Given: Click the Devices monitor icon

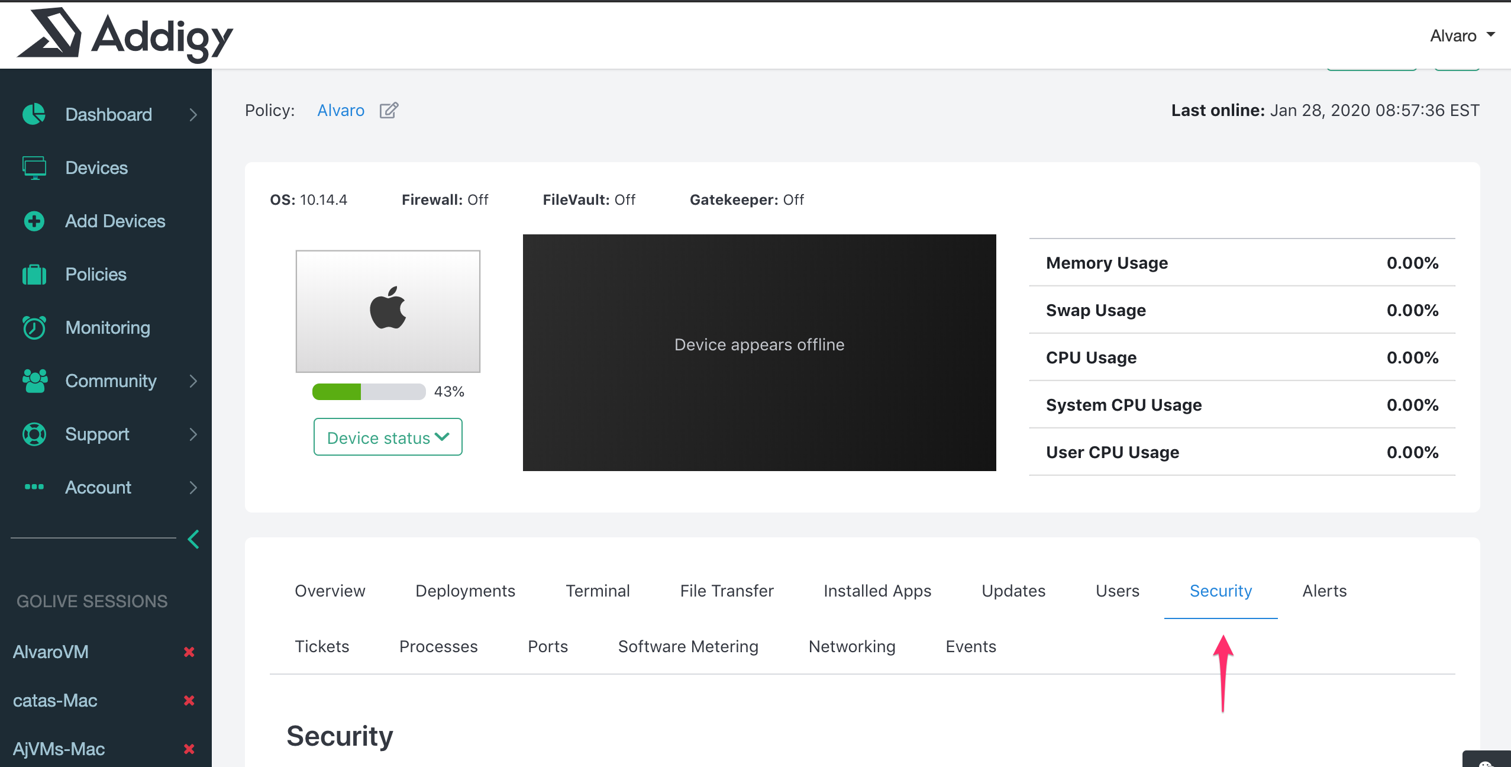Looking at the screenshot, I should pos(34,167).
